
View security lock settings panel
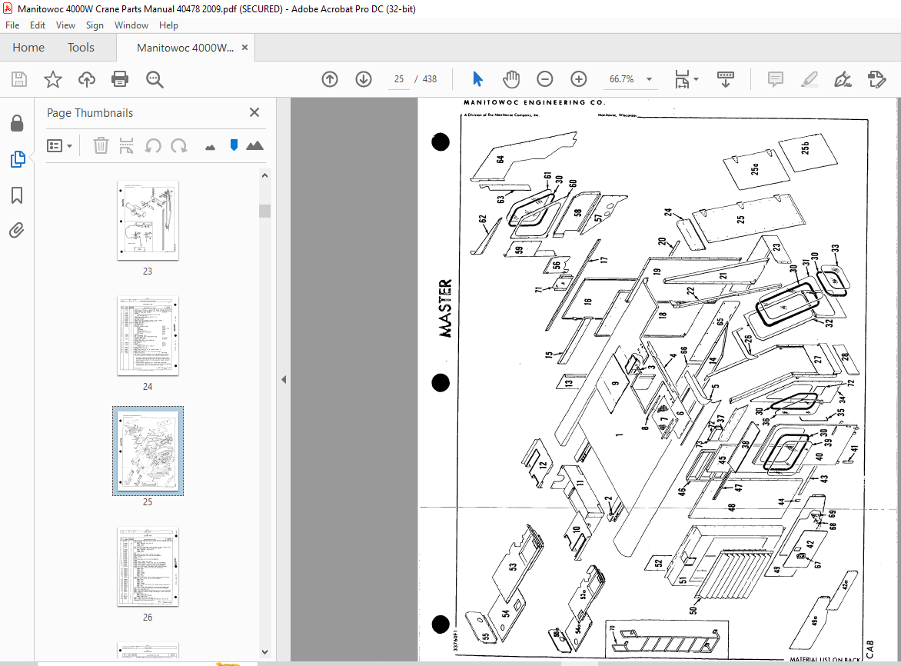pyautogui.click(x=17, y=123)
